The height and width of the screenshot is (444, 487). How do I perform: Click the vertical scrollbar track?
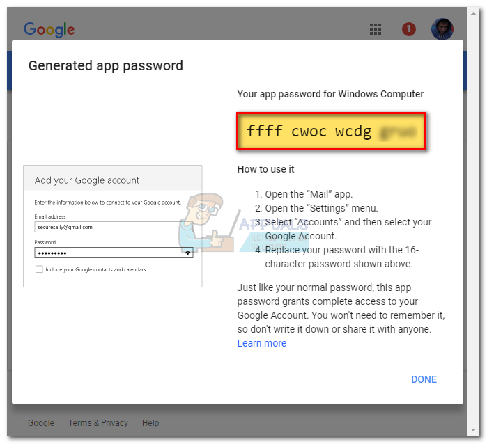pyautogui.click(x=473, y=221)
